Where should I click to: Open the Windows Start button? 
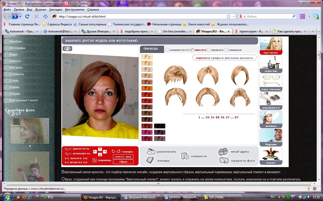7,196
